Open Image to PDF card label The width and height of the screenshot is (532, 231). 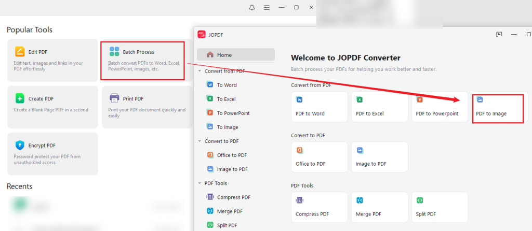pyautogui.click(x=371, y=164)
